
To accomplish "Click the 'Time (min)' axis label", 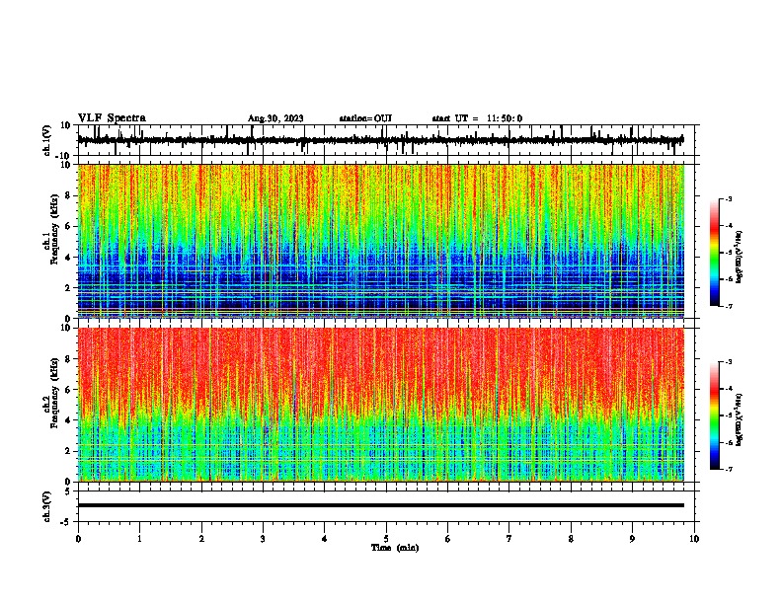I will 395,548.
